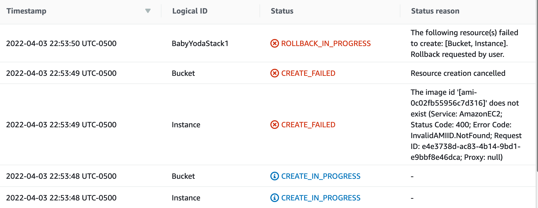Select the 'Resource creation cancelled' reason
Image resolution: width=538 pixels, height=208 pixels.
[458, 73]
